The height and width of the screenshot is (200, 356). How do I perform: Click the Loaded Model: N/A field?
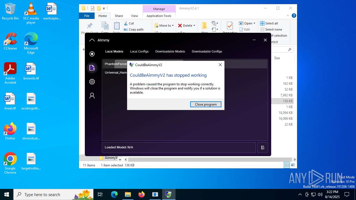click(x=179, y=147)
